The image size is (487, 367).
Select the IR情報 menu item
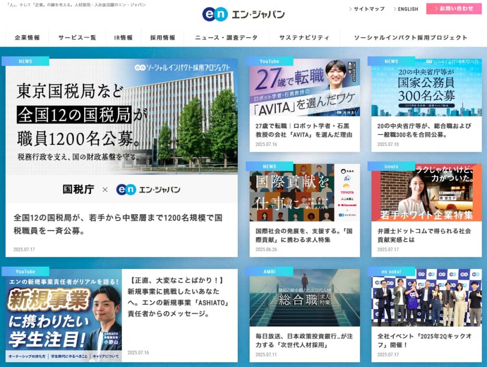coord(123,38)
